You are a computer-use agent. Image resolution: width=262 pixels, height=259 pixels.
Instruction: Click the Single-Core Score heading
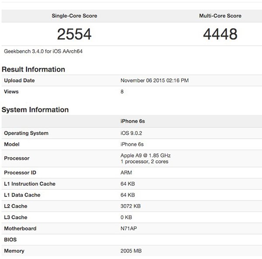(74, 16)
